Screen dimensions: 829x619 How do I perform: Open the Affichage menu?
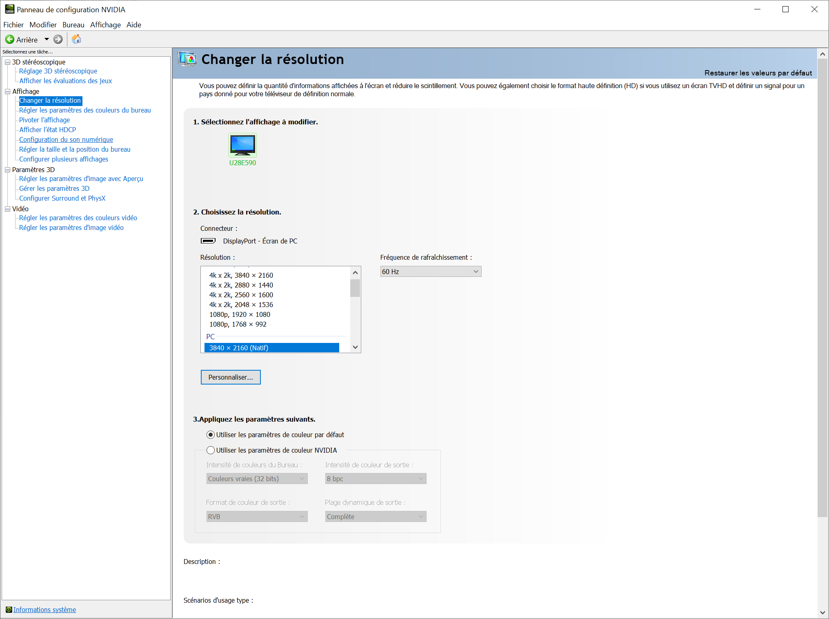click(x=105, y=25)
